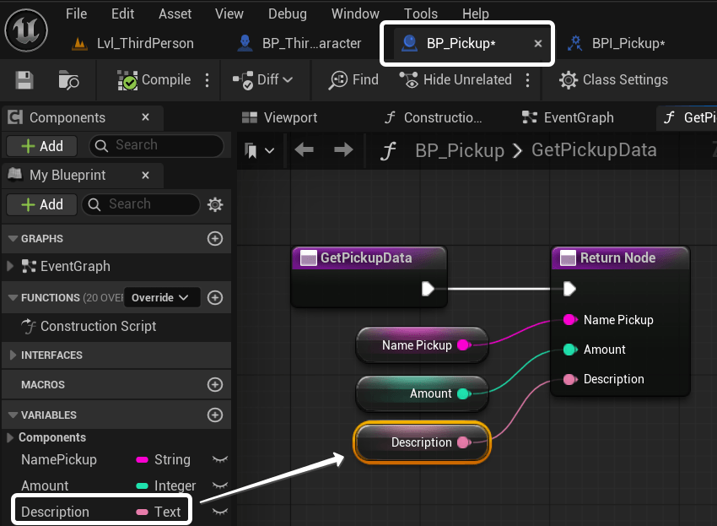Open My Blueprint settings gear
The width and height of the screenshot is (717, 526).
(215, 204)
